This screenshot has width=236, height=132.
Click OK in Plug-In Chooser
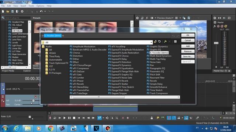tap(188, 35)
